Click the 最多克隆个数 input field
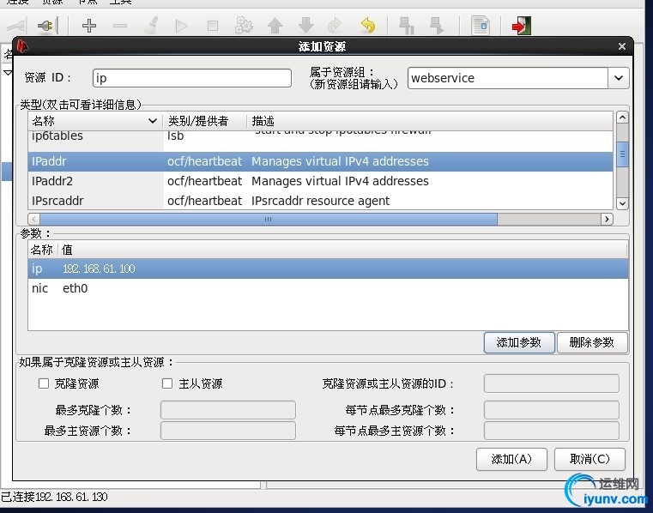653x513 pixels. (227, 410)
